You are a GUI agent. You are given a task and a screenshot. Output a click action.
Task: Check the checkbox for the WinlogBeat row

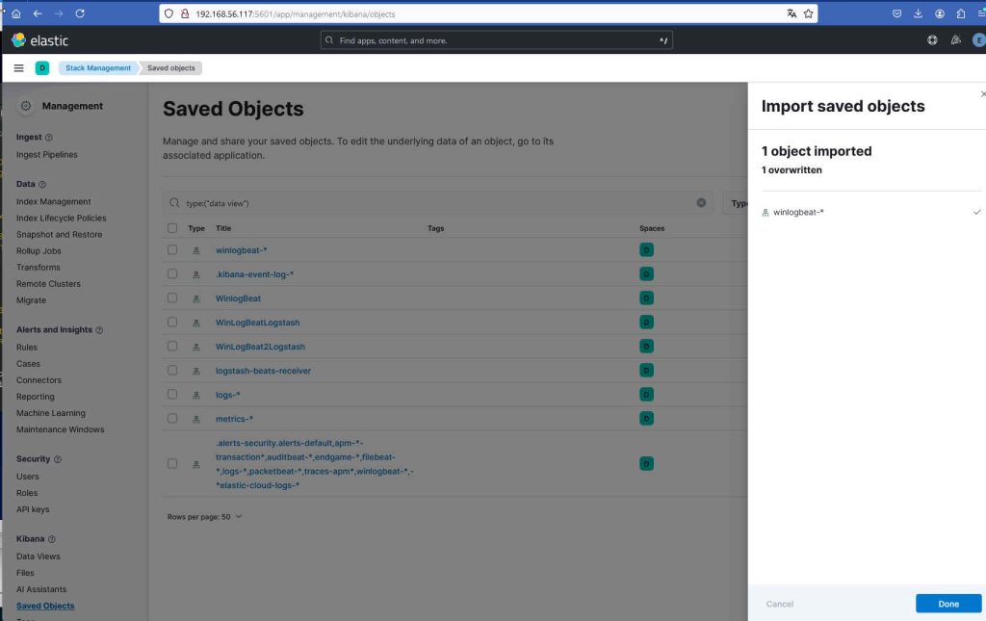[x=172, y=298]
